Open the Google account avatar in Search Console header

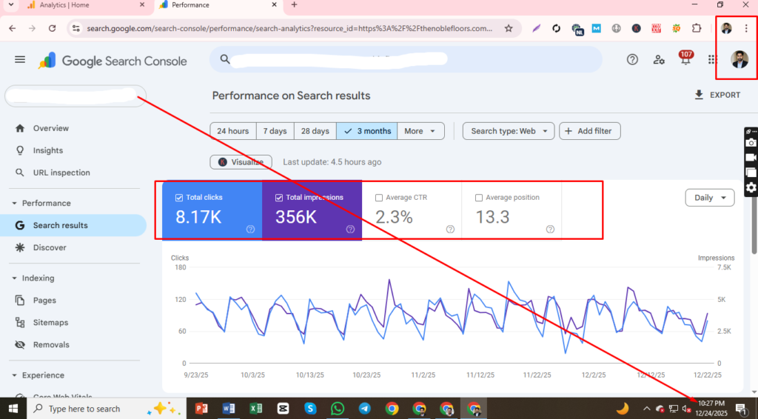coord(739,59)
